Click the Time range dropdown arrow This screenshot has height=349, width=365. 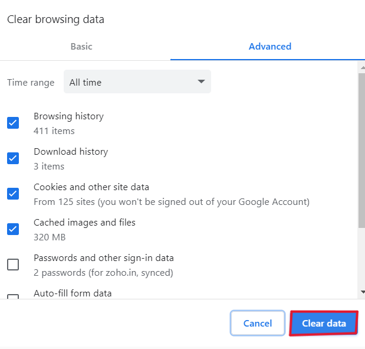(201, 82)
